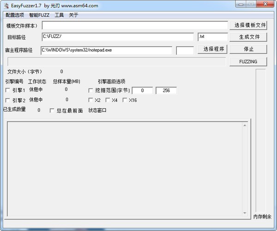
Task: Toggle the 总在最前面 checkbox
Action: [x=52, y=111]
